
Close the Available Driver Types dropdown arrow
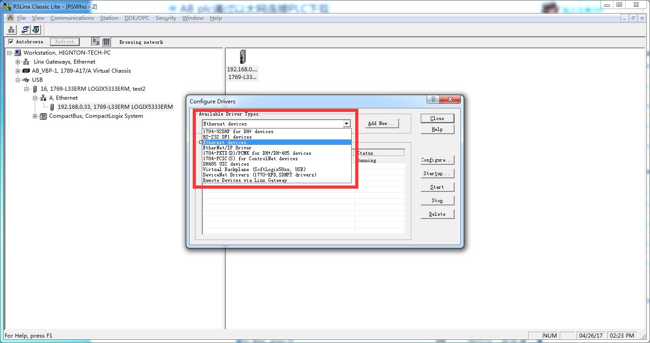pyautogui.click(x=346, y=124)
